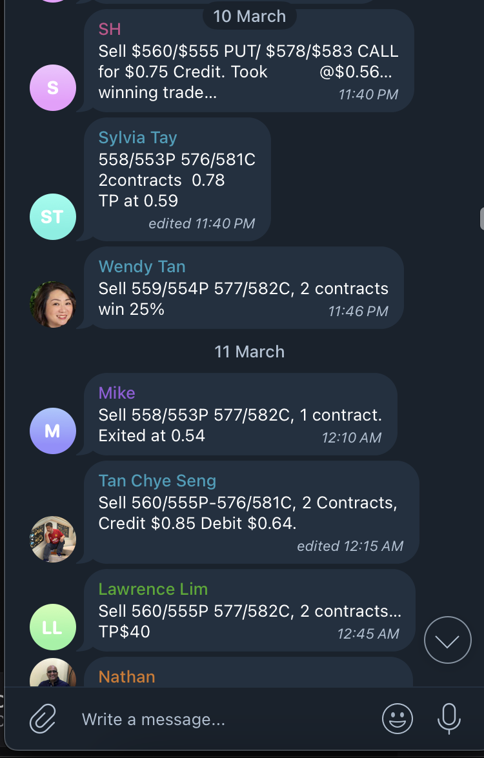Open sender name Tan Chye Seng
Viewport: 484px width, 758px height.
(x=157, y=481)
